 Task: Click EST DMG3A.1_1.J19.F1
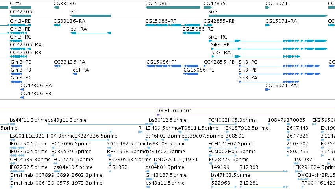click(x=176, y=160)
